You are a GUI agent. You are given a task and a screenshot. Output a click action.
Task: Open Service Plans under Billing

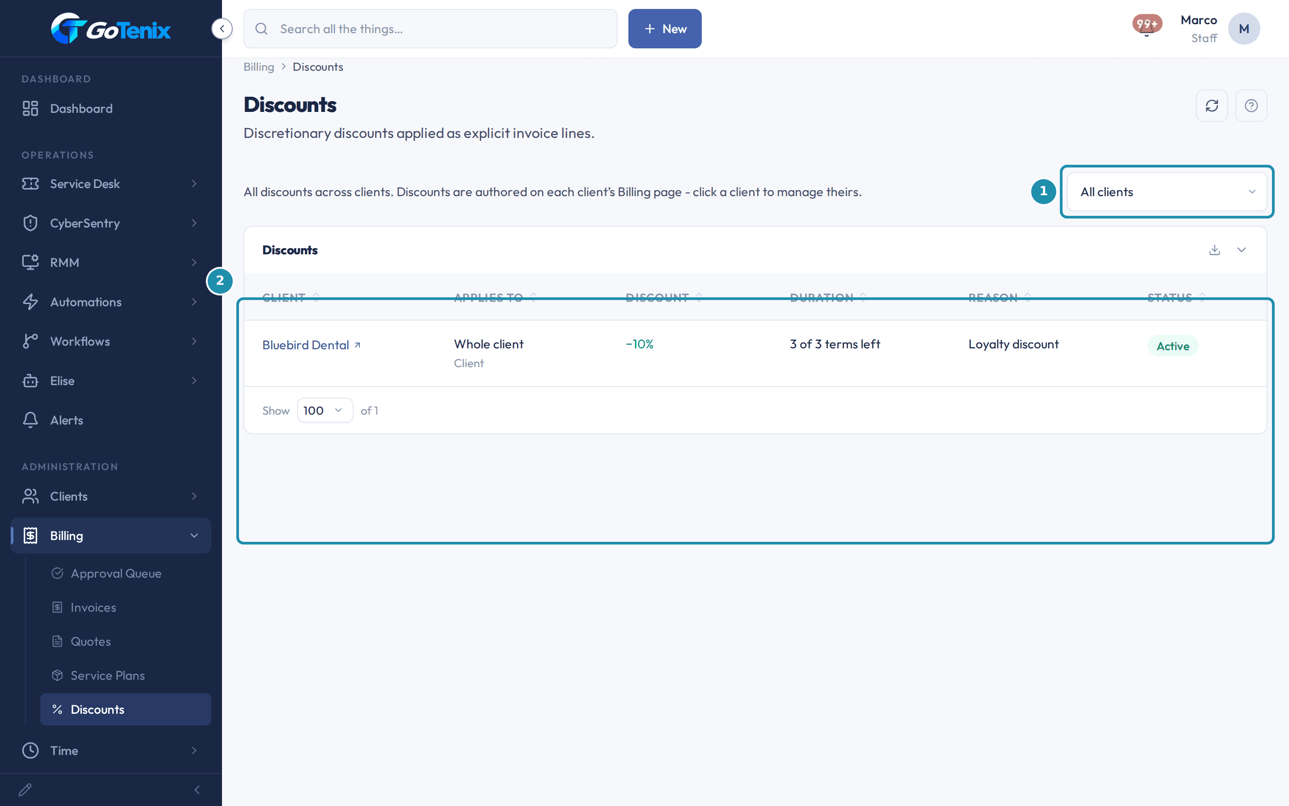(x=125, y=676)
